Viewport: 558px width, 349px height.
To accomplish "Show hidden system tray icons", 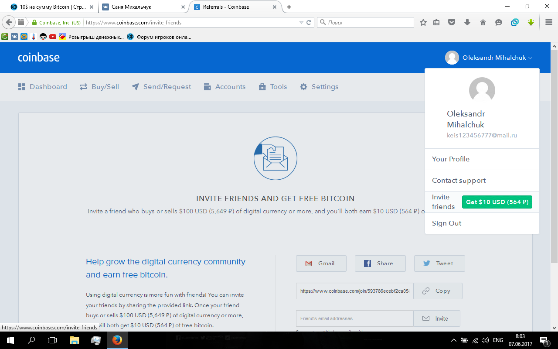I will [454, 340].
